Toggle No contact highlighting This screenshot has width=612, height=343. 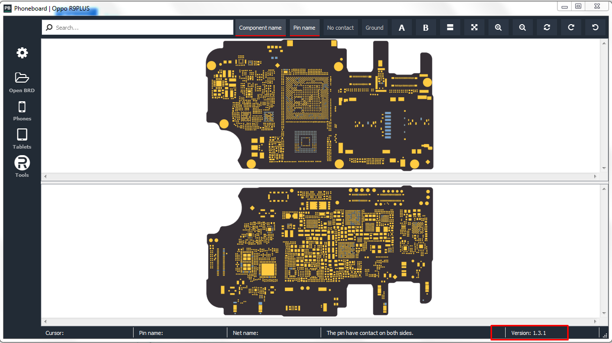[x=340, y=28]
